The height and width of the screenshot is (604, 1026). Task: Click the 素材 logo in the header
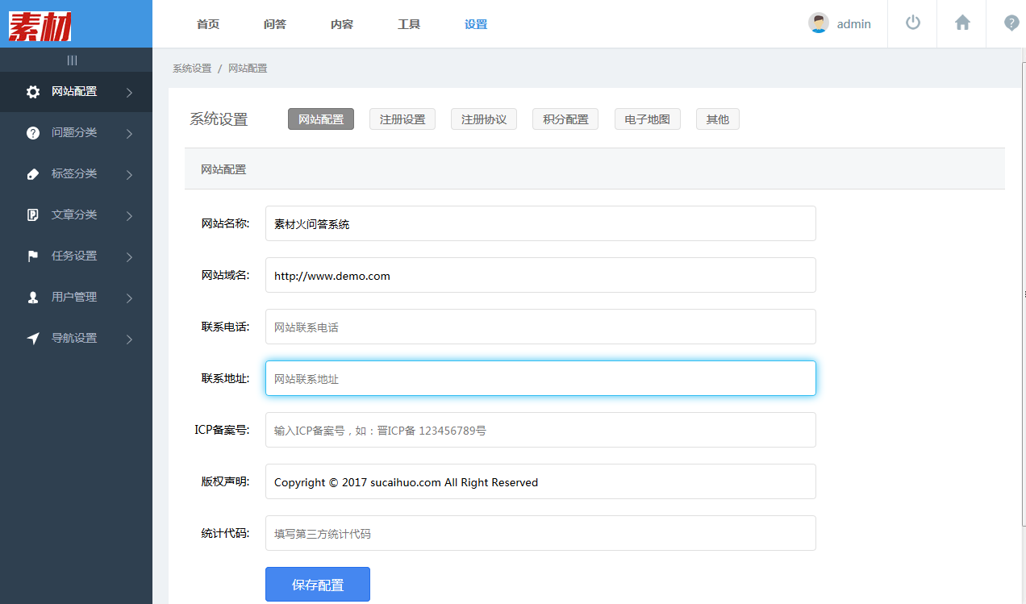(x=40, y=25)
